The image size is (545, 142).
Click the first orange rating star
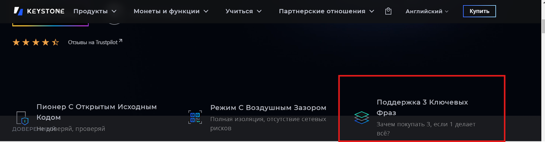[x=16, y=42]
